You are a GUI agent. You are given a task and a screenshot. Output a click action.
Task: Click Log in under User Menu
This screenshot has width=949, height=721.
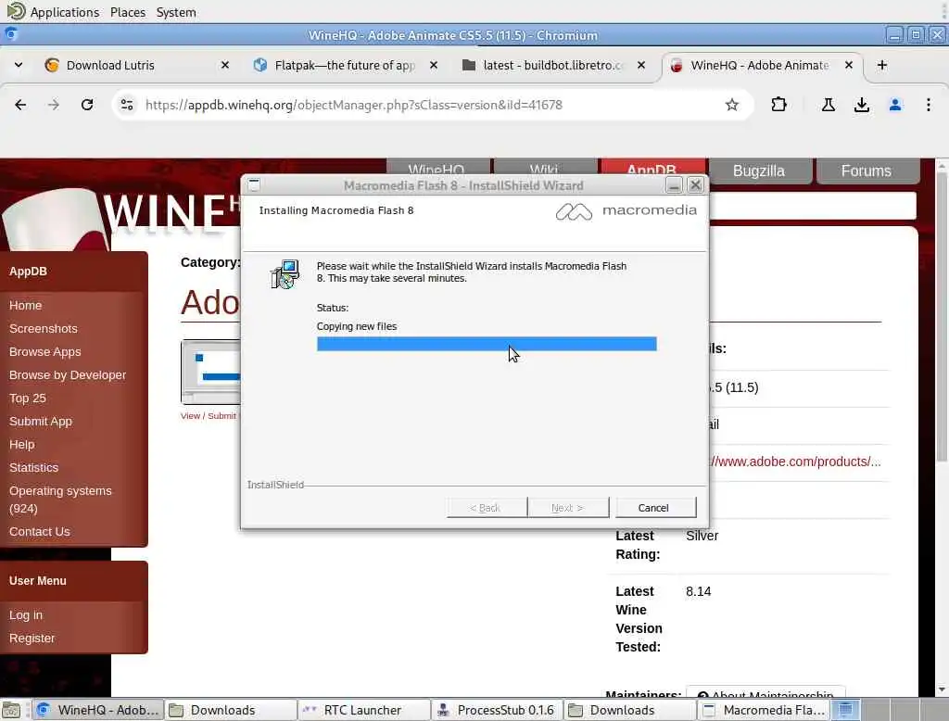pyautogui.click(x=25, y=614)
